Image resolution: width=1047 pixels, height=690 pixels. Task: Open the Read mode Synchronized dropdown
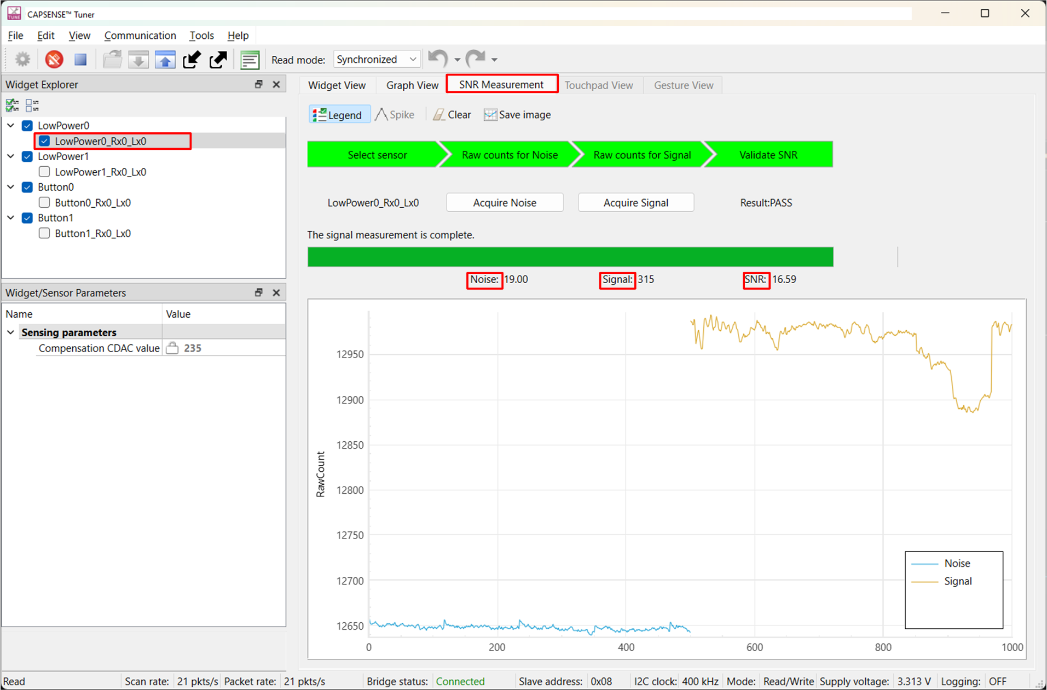click(377, 59)
